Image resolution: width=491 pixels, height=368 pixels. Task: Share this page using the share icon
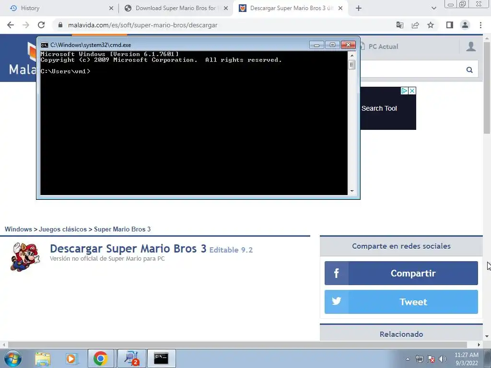click(415, 25)
